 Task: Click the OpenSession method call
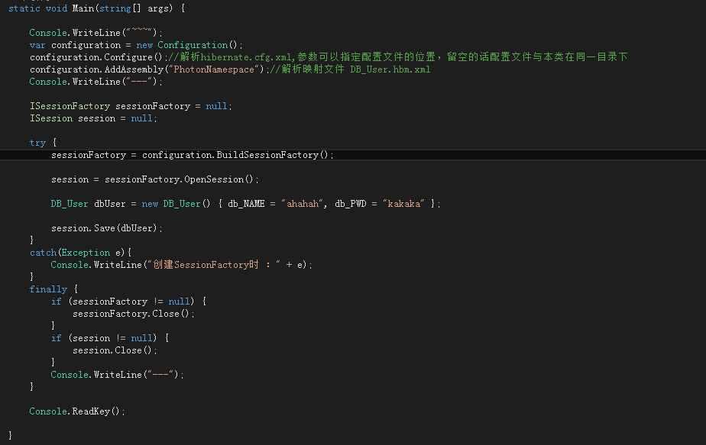213,179
